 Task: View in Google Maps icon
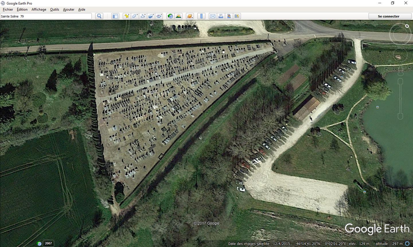click(237, 16)
